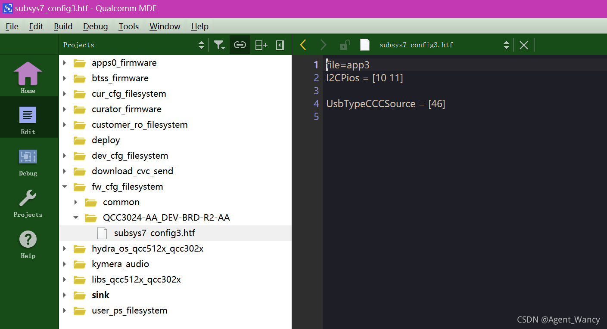Open the Build menu
The width and height of the screenshot is (607, 329).
tap(63, 26)
